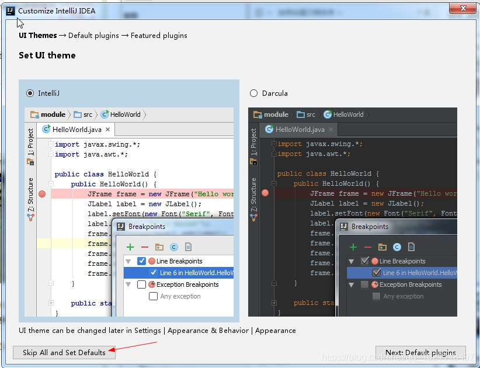Click Next: Default plugins button

420,352
